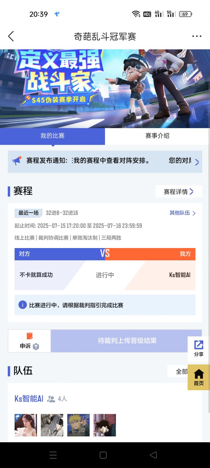Tap the share icon button
This screenshot has height=468, width=210.
199,348
